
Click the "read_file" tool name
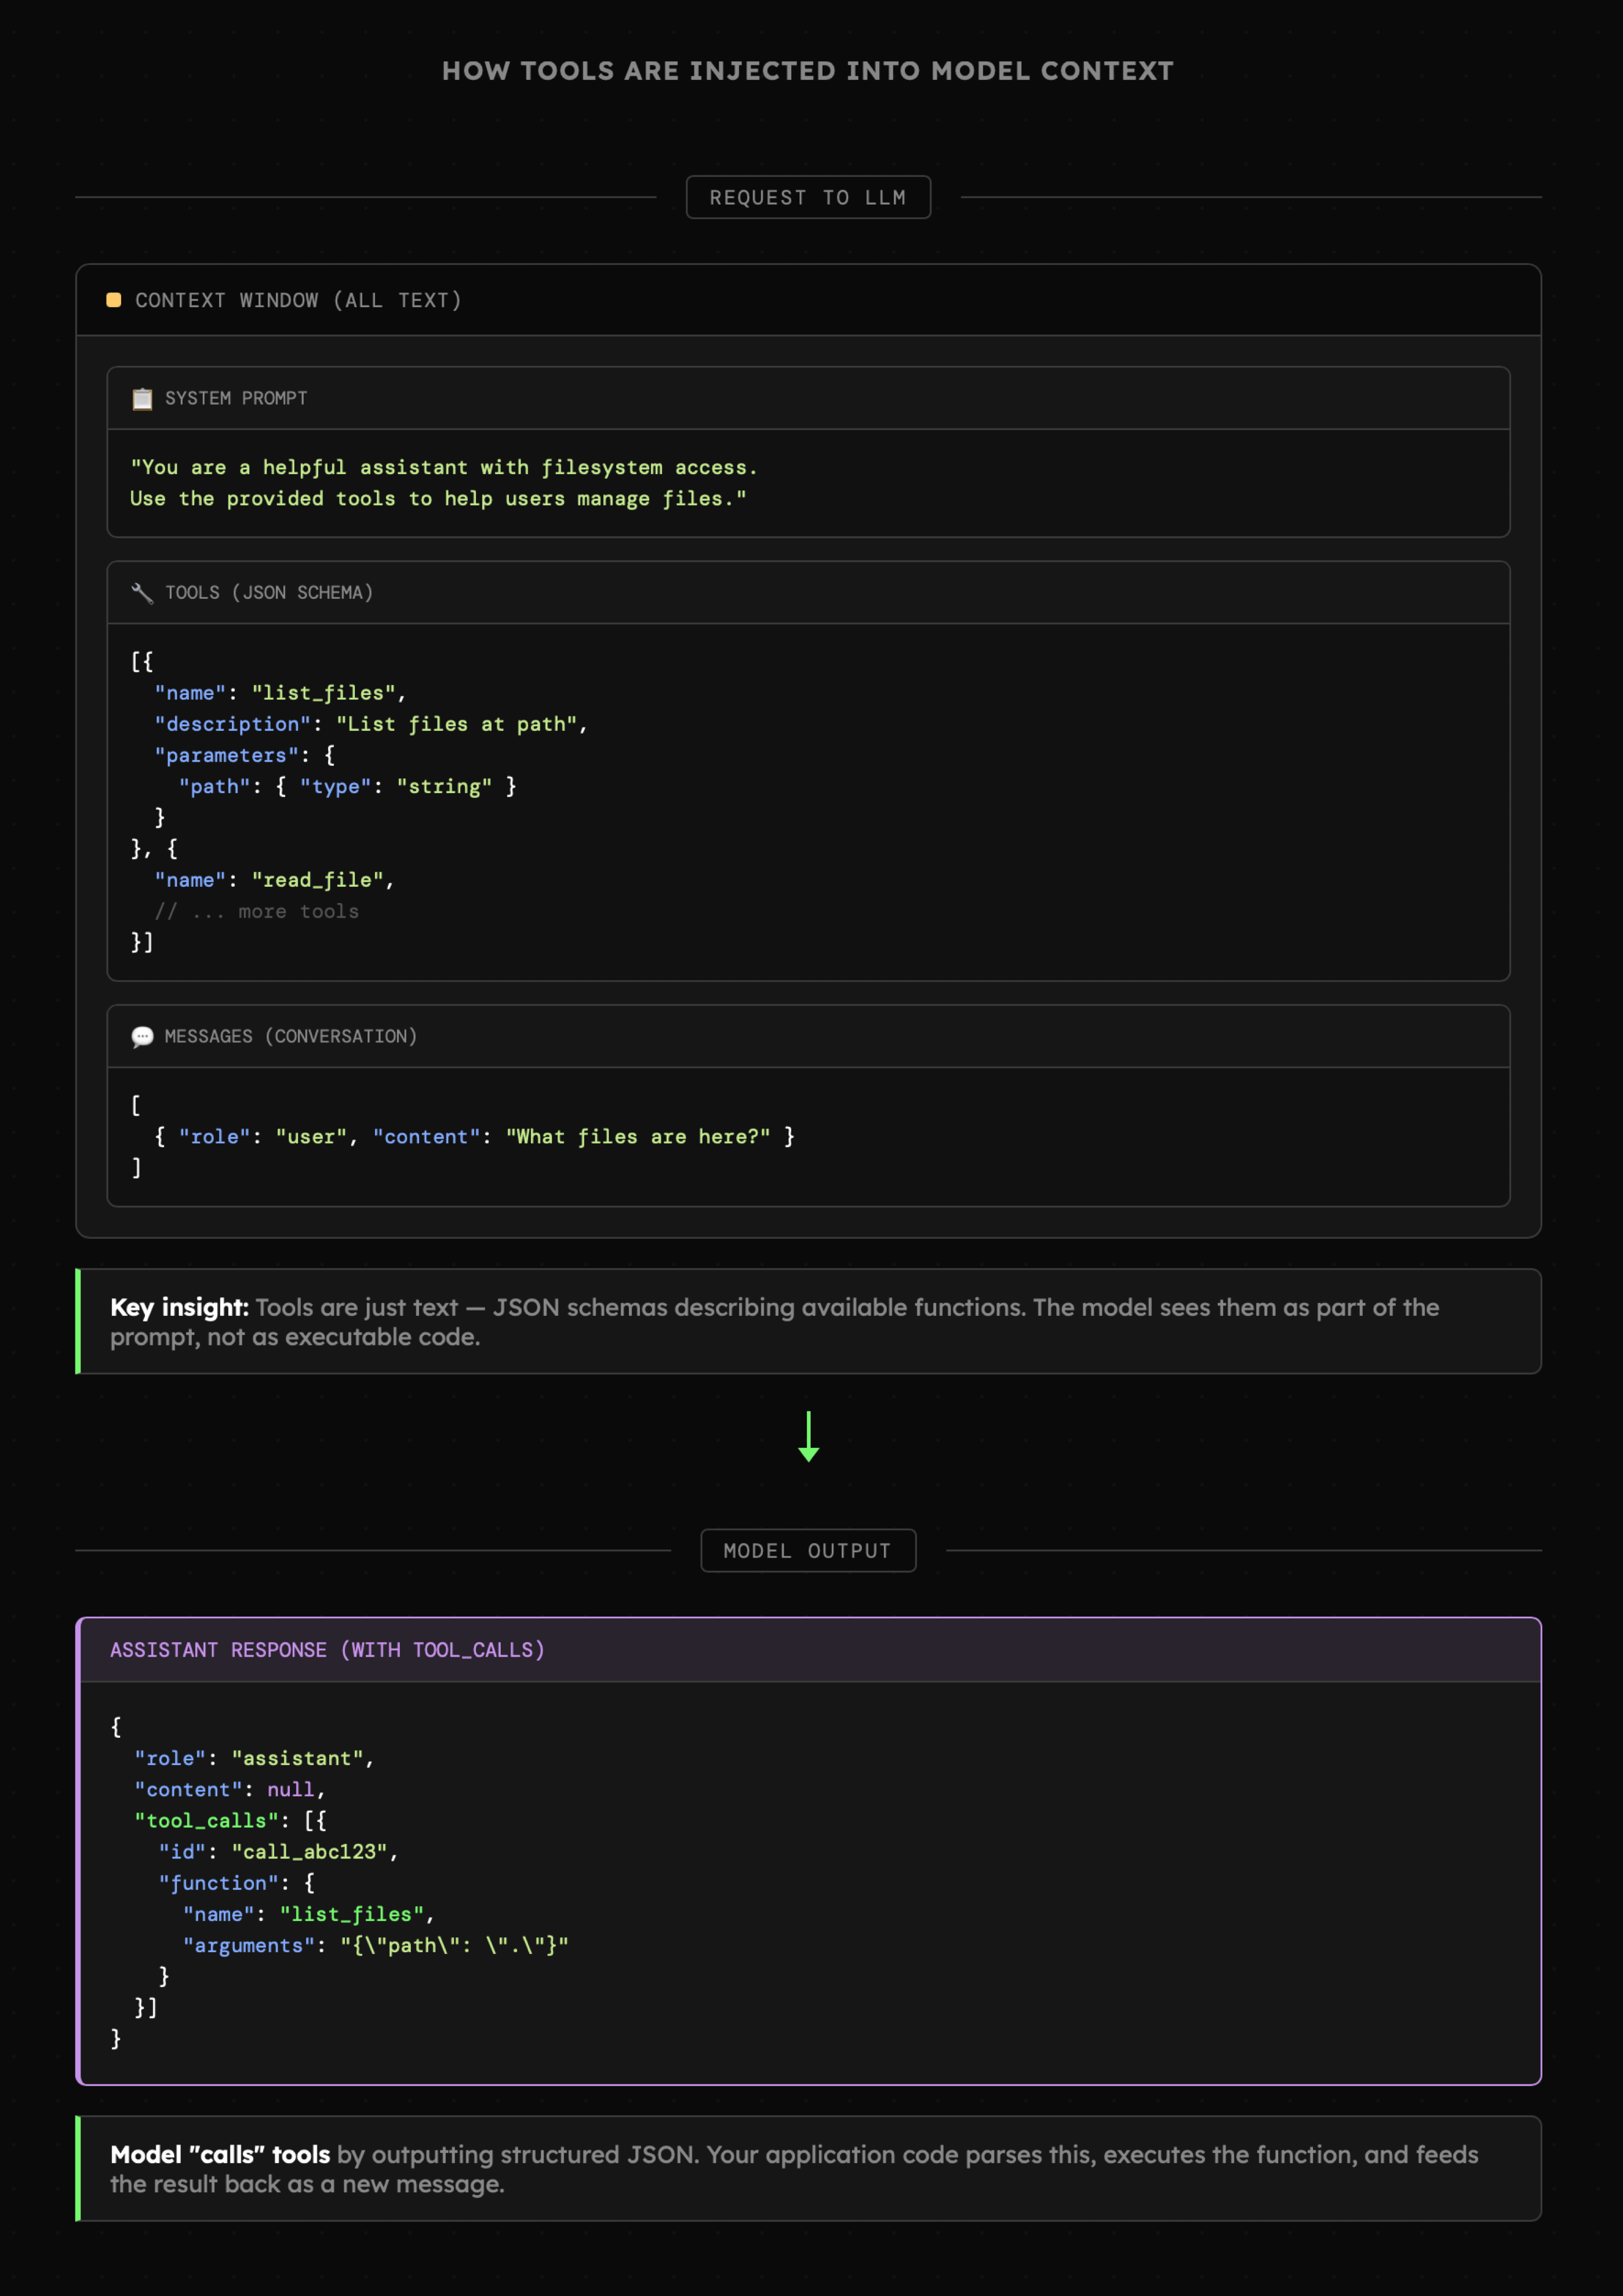coord(318,880)
